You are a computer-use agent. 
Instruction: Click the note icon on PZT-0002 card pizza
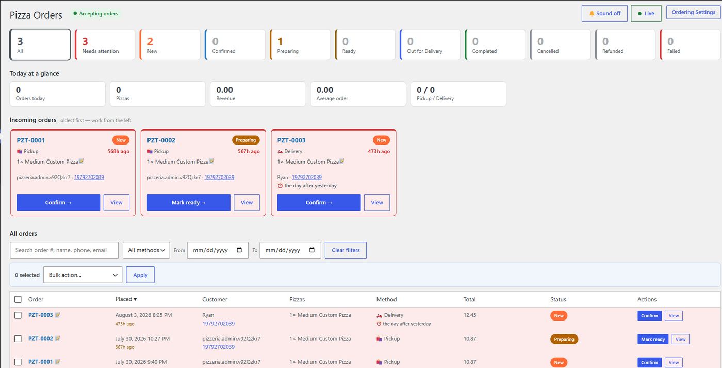[x=212, y=162]
